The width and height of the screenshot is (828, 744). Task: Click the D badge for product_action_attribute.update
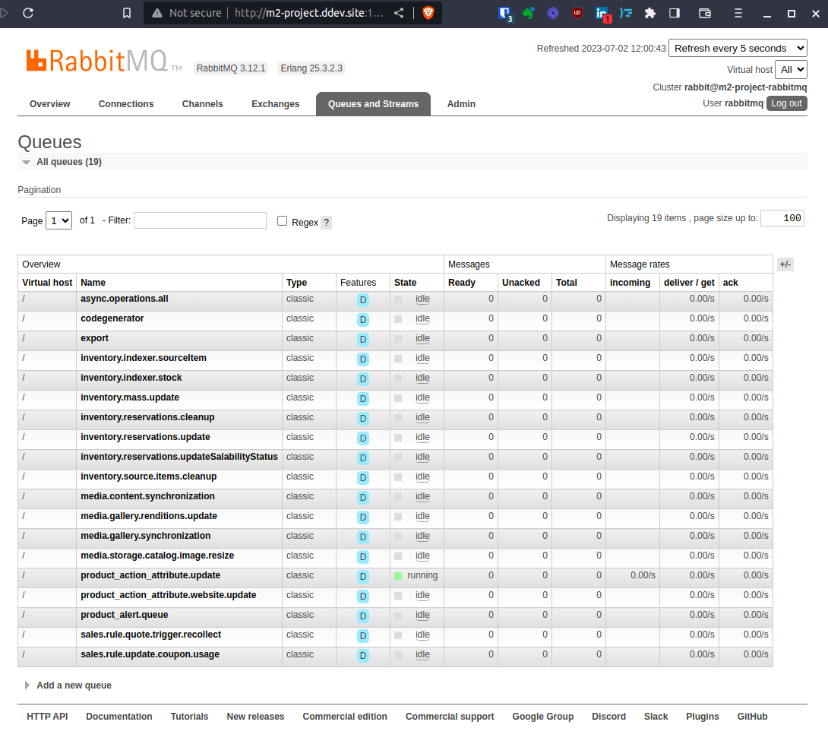tap(363, 577)
